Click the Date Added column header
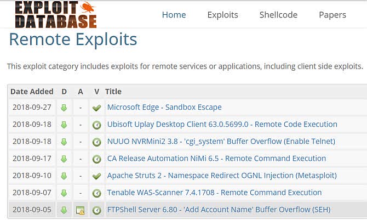 [32, 92]
